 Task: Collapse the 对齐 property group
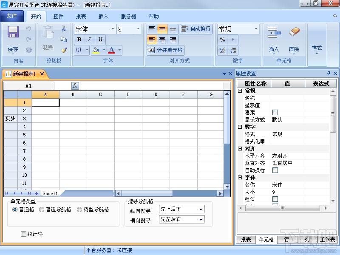(240, 148)
